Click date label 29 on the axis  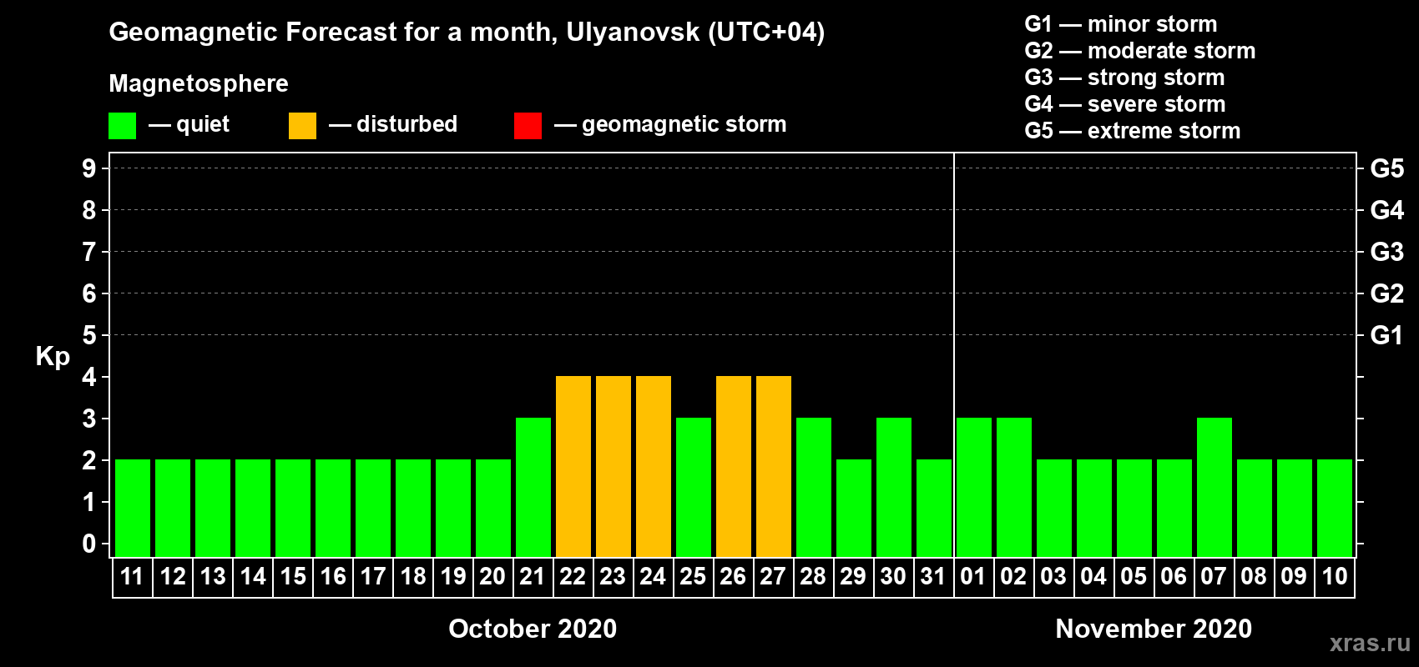(853, 576)
